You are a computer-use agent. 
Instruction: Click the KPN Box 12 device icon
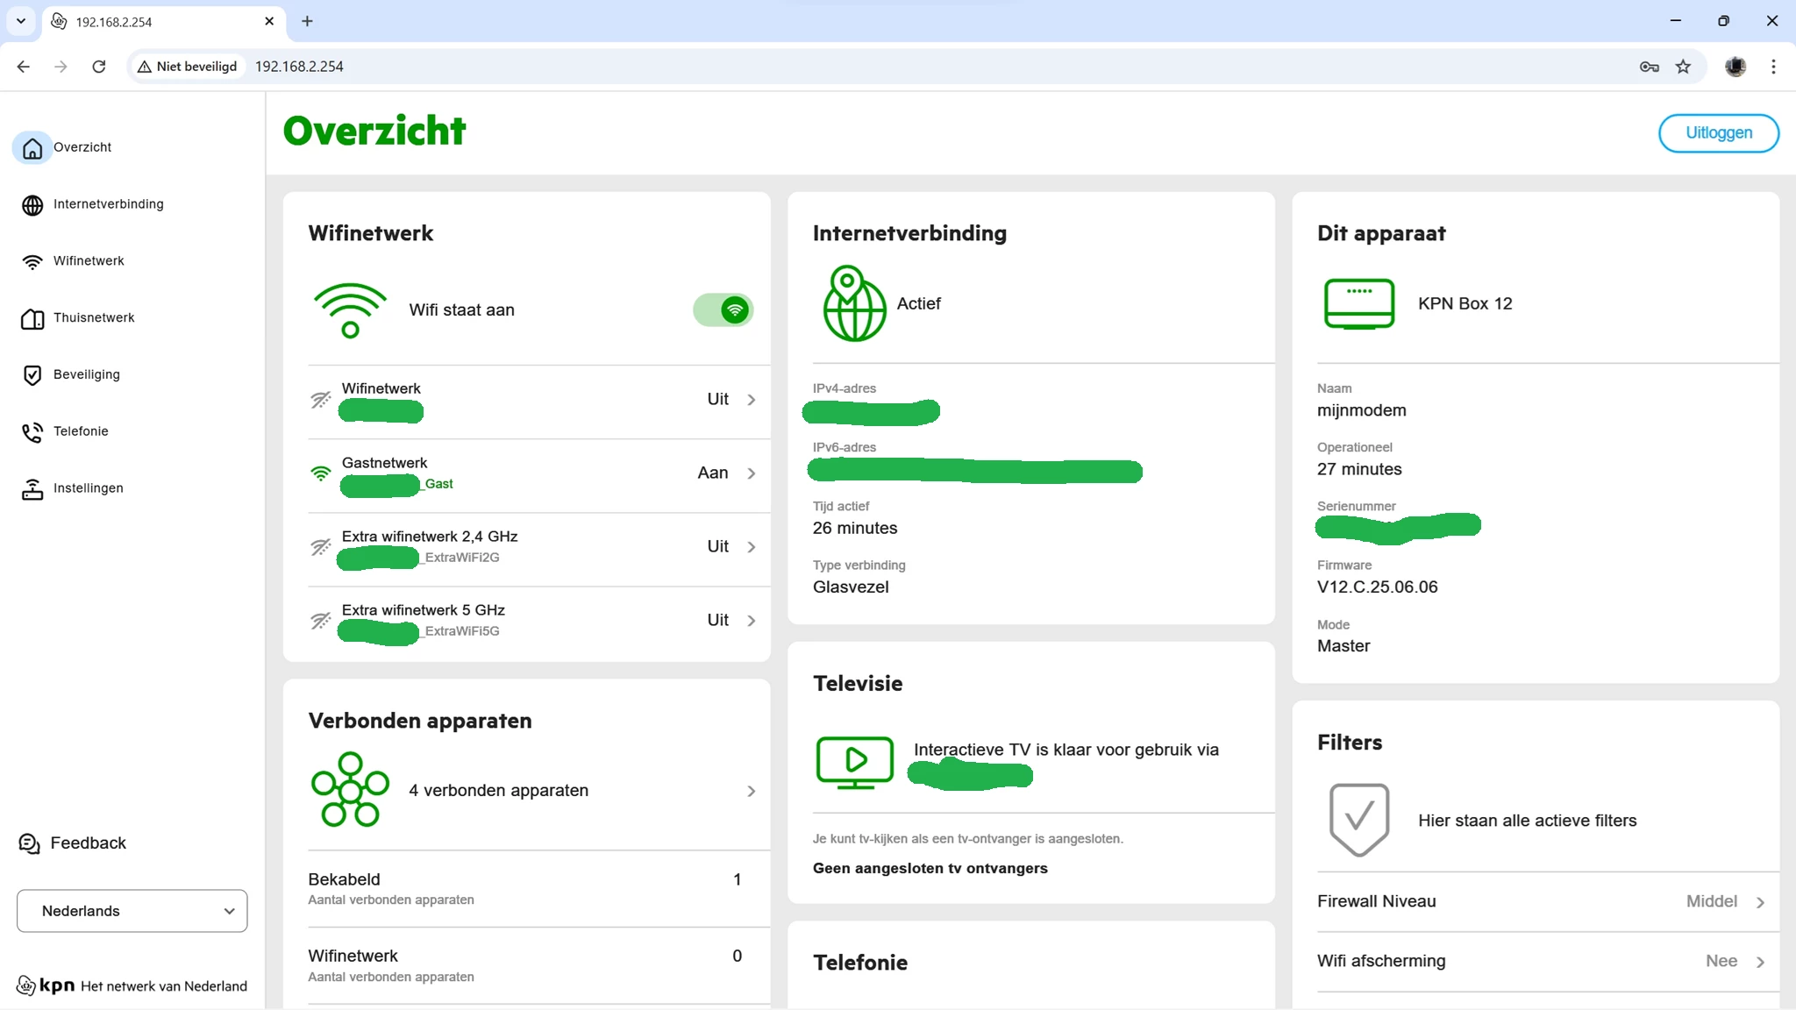(x=1358, y=303)
